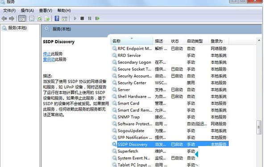Select the SPP Notification ... service
Image resolution: width=265 pixels, height=167 pixels.
[x=170, y=138]
